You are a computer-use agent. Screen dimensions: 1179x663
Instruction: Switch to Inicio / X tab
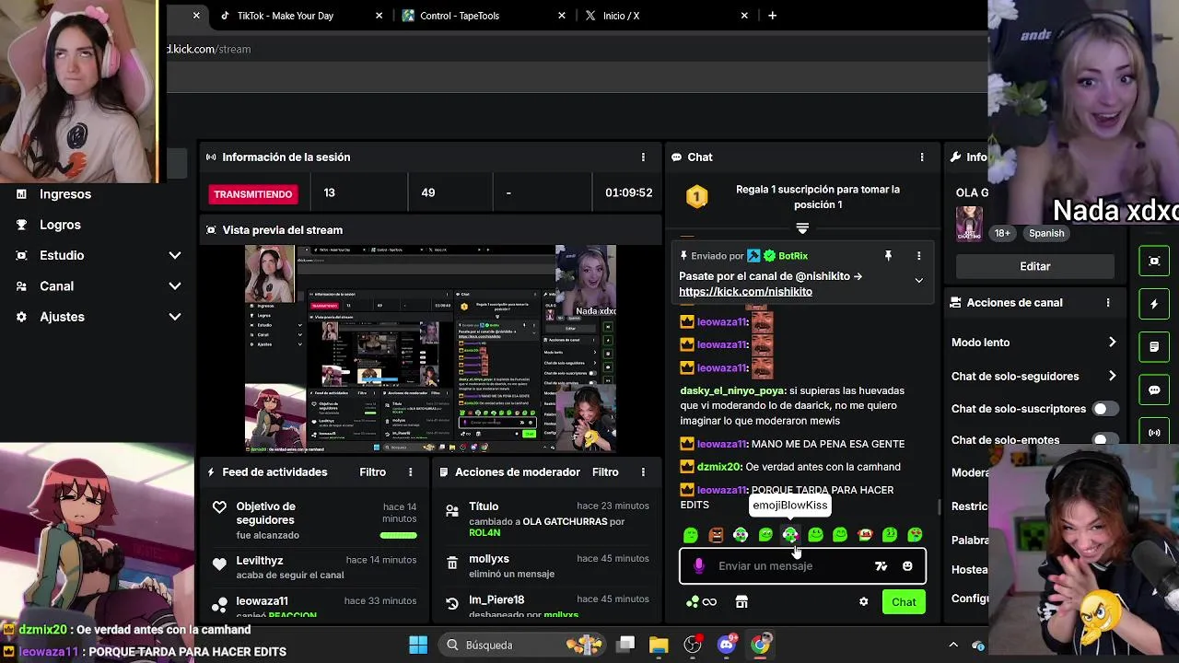pos(668,16)
